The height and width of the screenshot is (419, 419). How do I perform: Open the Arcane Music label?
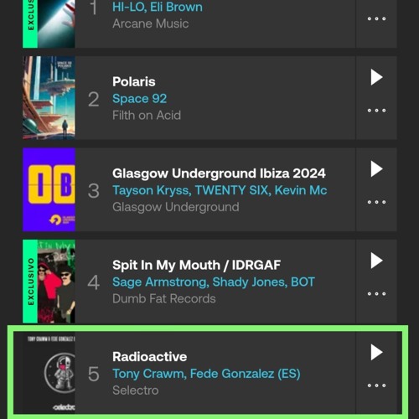(x=150, y=23)
